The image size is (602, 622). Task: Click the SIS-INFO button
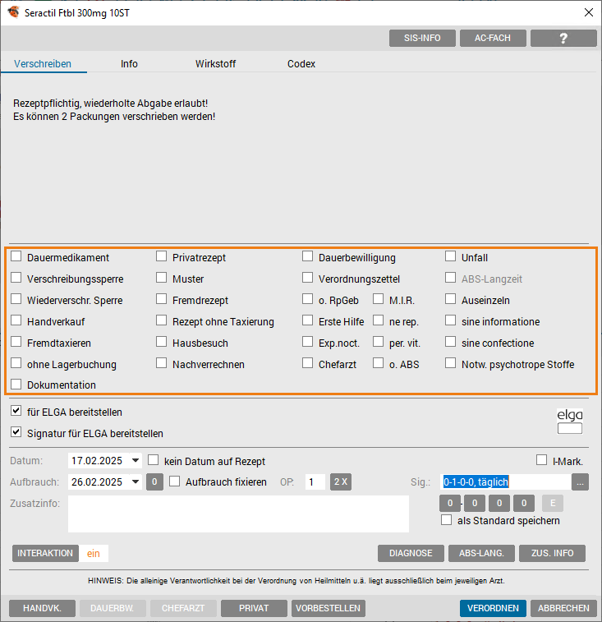422,38
